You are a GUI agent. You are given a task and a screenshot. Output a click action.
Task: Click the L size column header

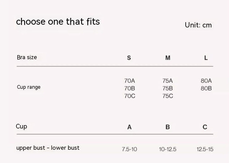coord(206,58)
